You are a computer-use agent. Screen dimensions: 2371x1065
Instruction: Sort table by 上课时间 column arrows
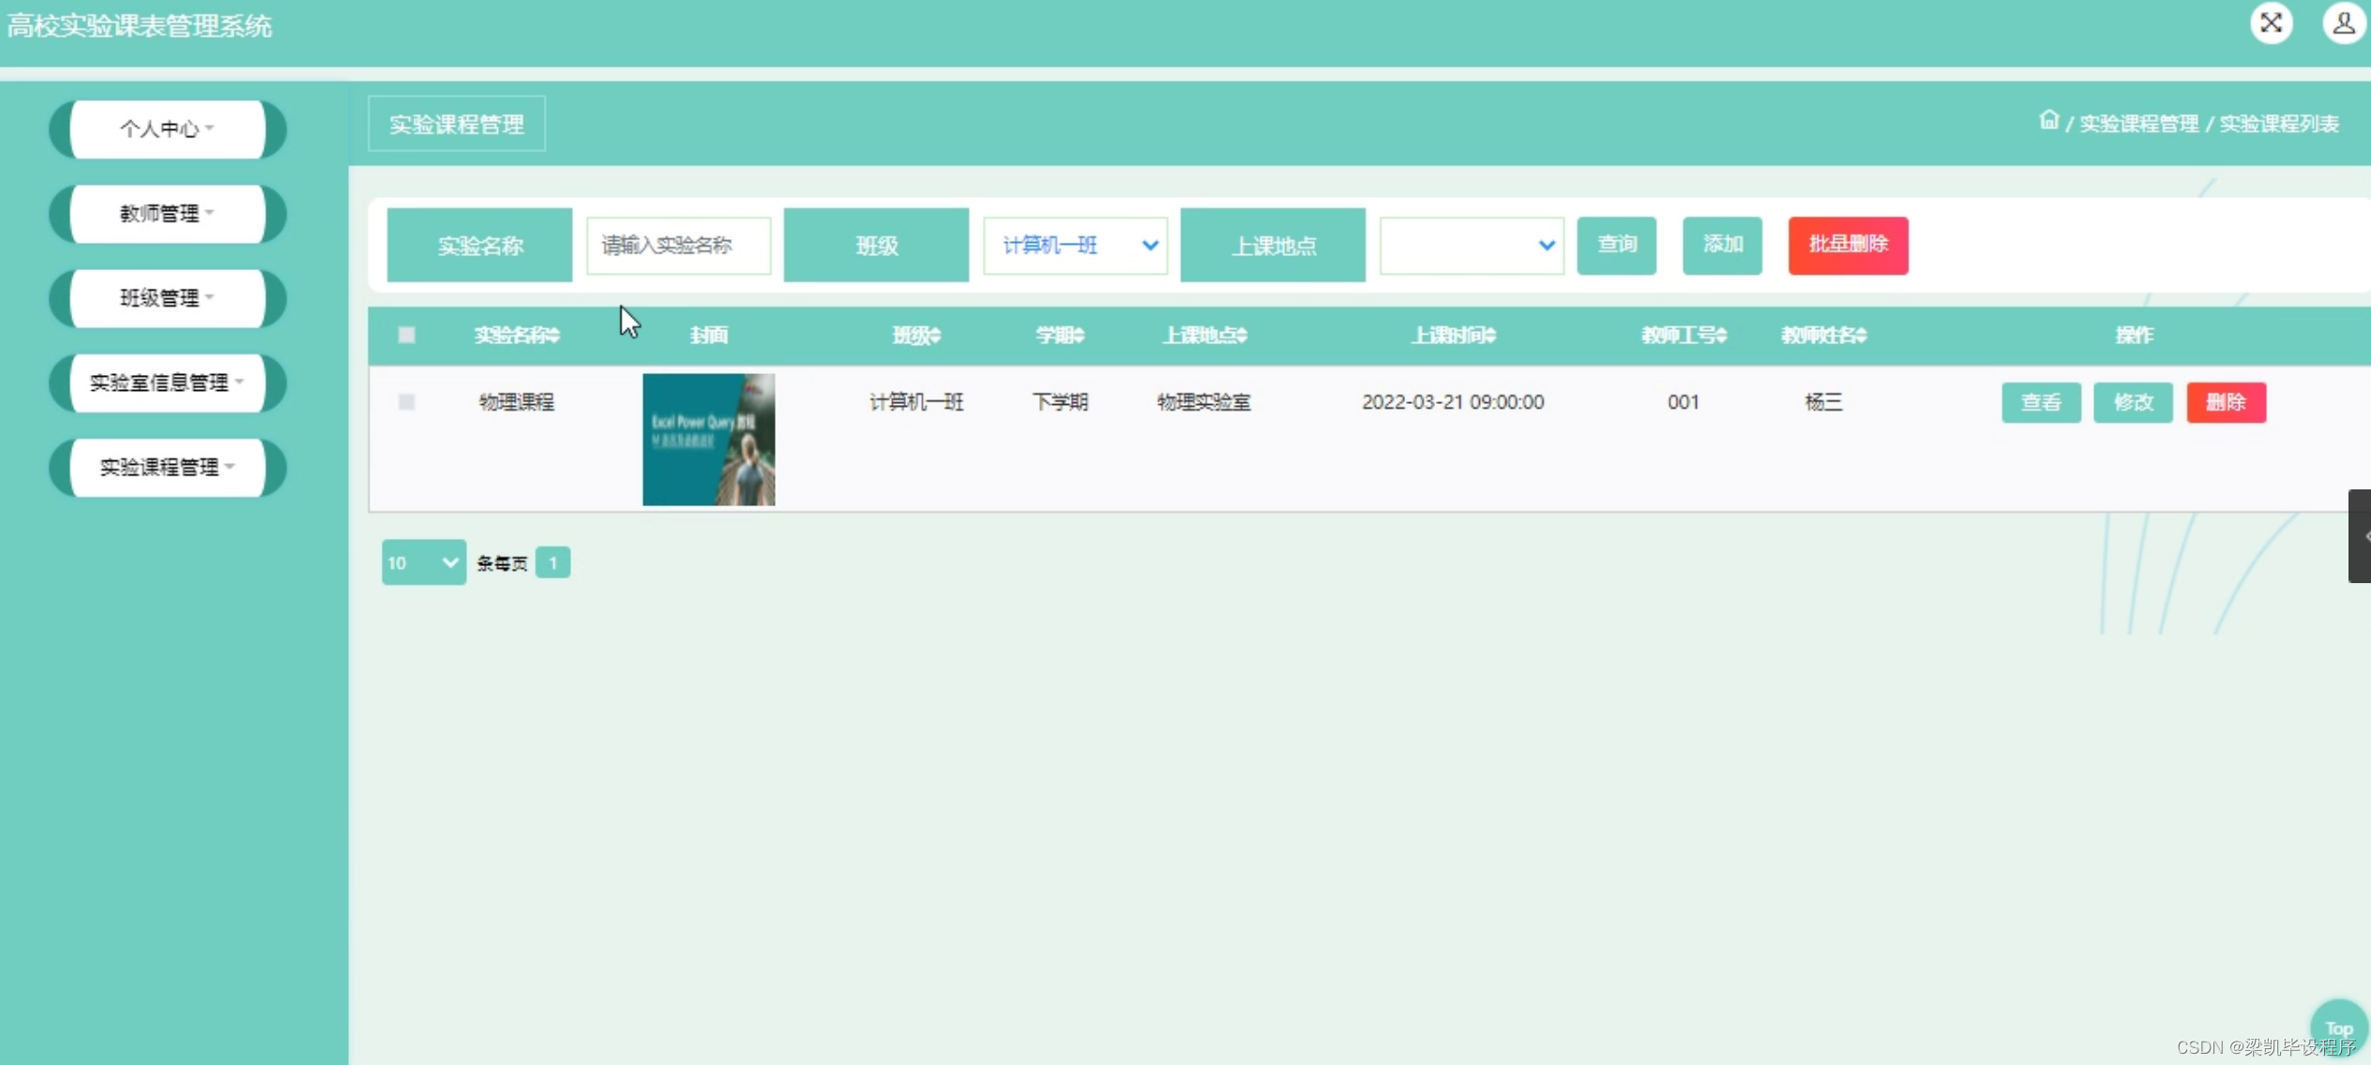point(1491,336)
